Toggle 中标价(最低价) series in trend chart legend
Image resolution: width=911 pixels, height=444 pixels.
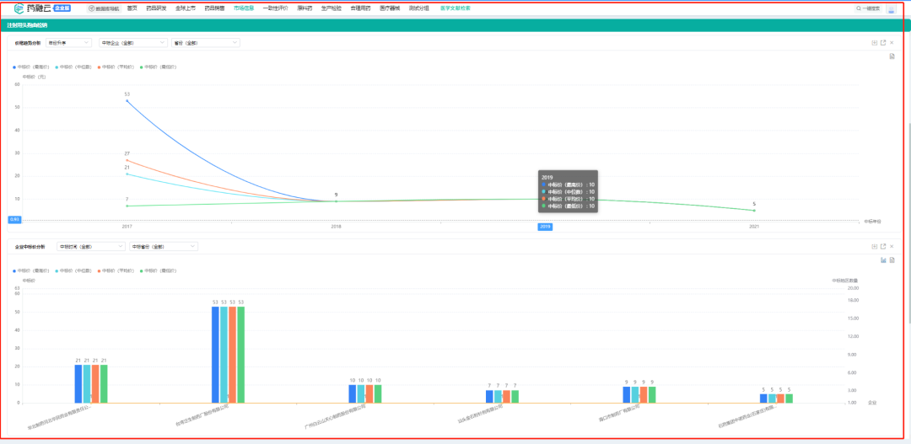[x=159, y=67]
